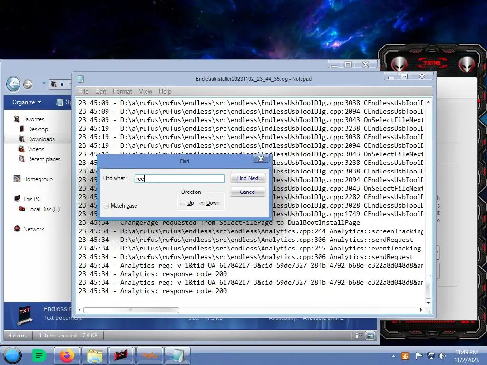Viewport: 487px width, 365px height.
Task: Click the 'ChangePage requested' log line
Action: (219, 222)
